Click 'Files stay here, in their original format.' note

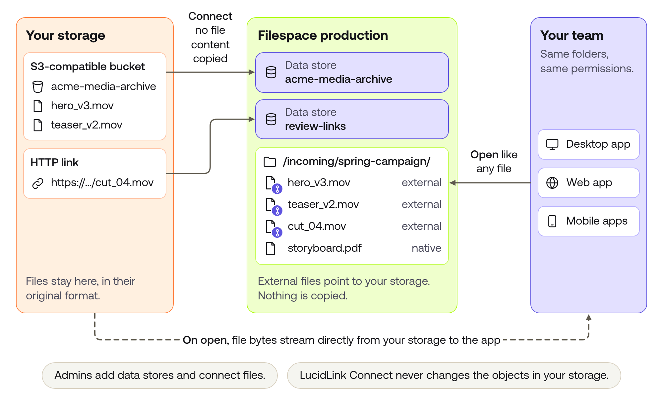(81, 288)
